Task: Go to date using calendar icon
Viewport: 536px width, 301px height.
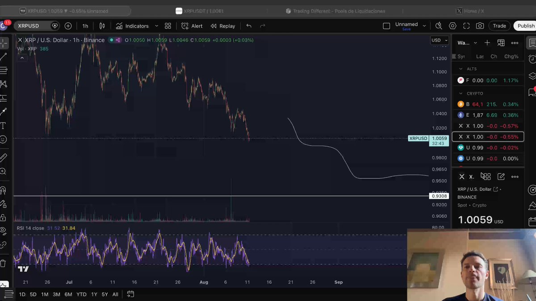Action: pyautogui.click(x=130, y=294)
